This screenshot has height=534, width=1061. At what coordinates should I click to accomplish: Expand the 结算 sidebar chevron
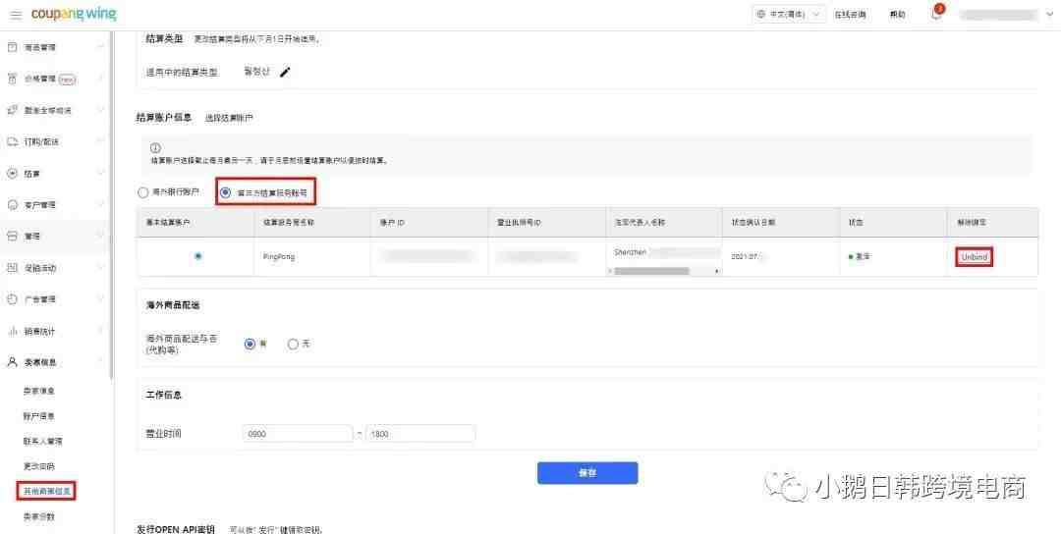tap(101, 174)
